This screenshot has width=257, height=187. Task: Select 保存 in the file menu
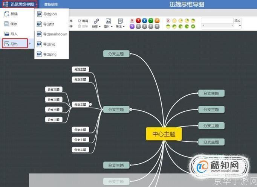pos(11,24)
